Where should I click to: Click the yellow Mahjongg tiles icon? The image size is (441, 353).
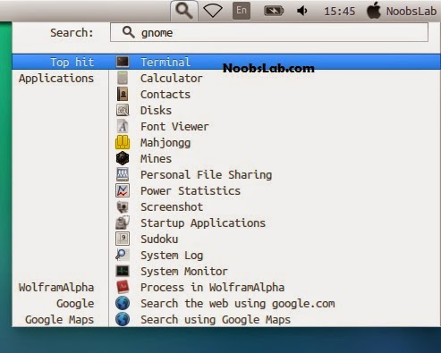click(123, 142)
